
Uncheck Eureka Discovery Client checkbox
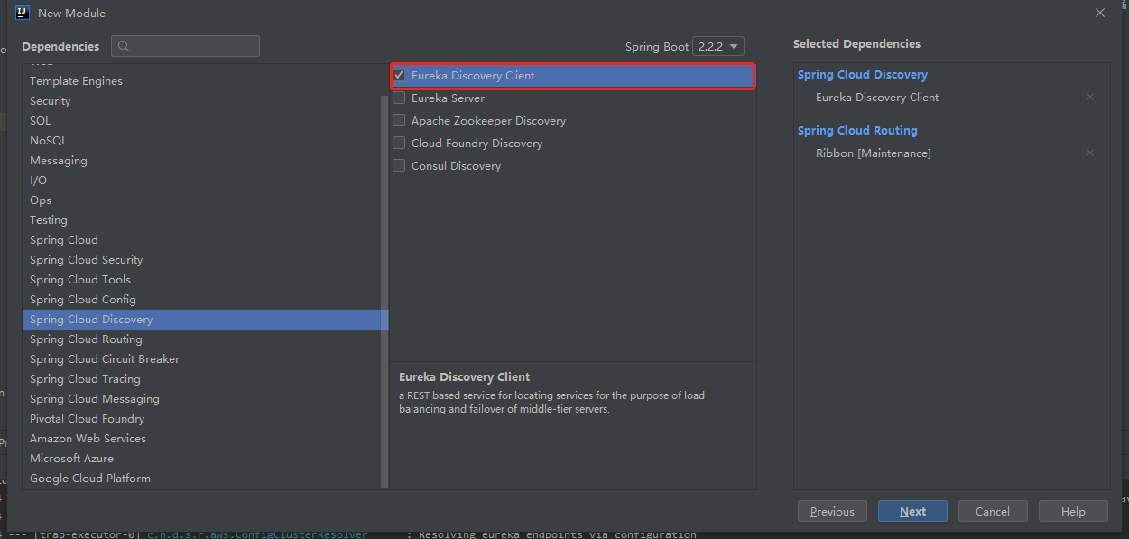[399, 75]
